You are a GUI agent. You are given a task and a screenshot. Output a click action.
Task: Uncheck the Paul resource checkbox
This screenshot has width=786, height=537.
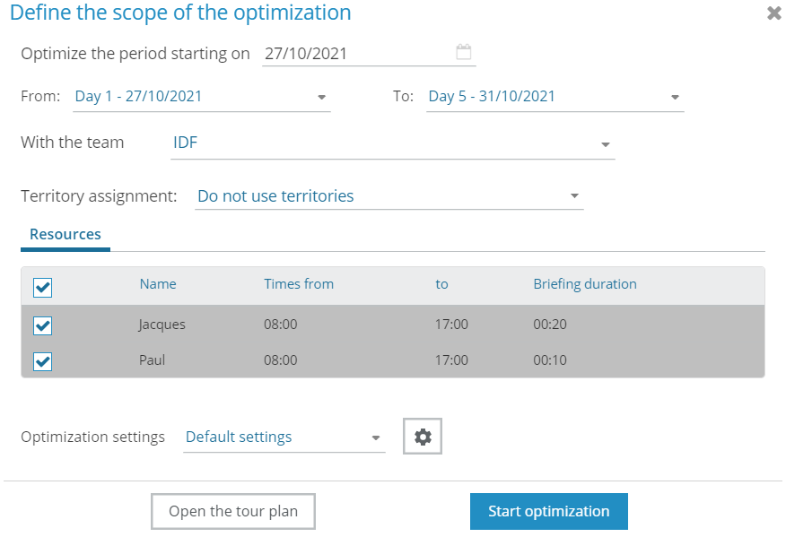[42, 361]
